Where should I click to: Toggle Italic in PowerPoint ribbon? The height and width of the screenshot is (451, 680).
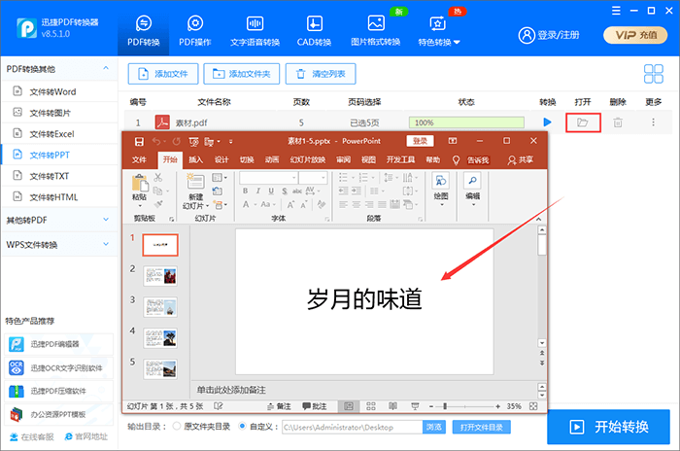click(x=258, y=191)
